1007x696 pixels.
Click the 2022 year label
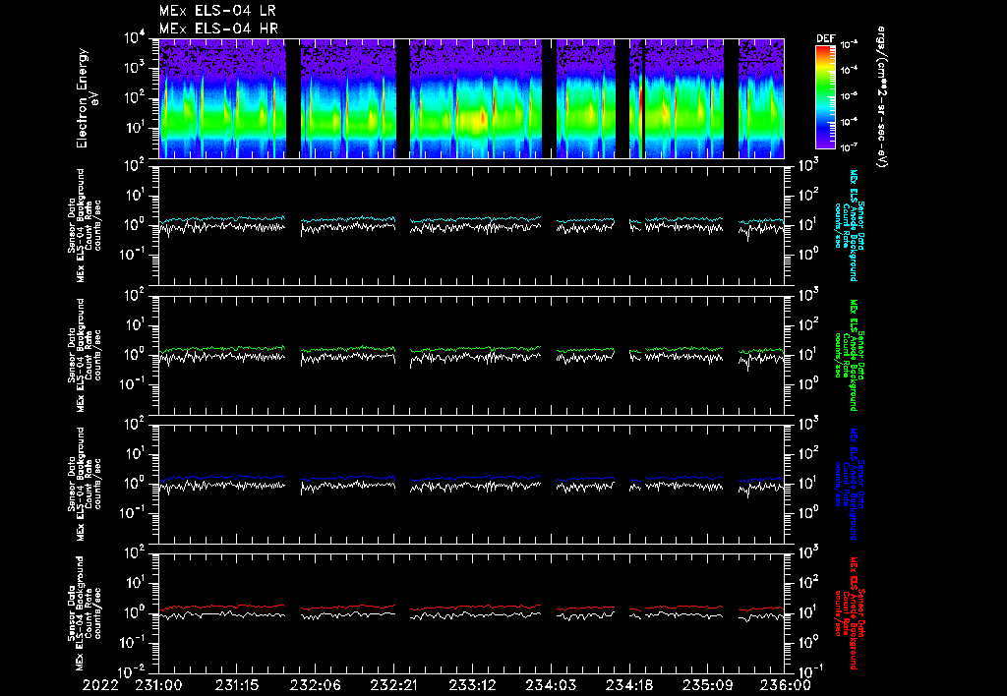pos(100,685)
